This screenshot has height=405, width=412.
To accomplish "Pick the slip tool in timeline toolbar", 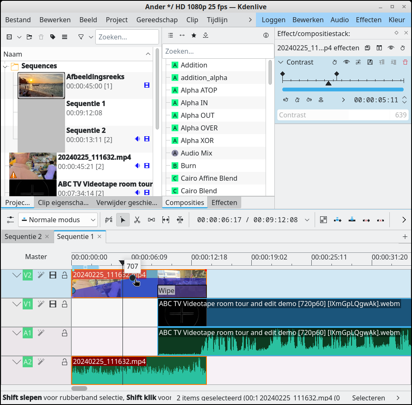I will [166, 220].
